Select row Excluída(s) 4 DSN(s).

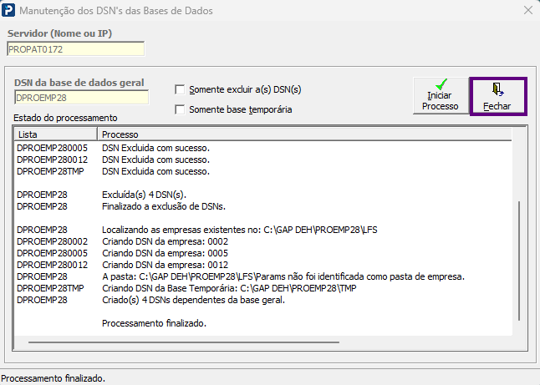pos(263,195)
